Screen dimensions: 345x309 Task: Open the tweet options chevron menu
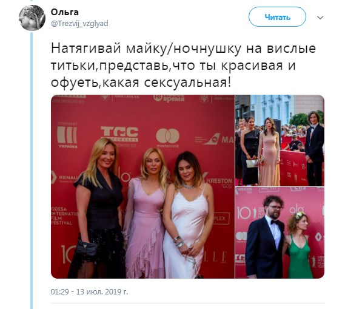coord(320,18)
